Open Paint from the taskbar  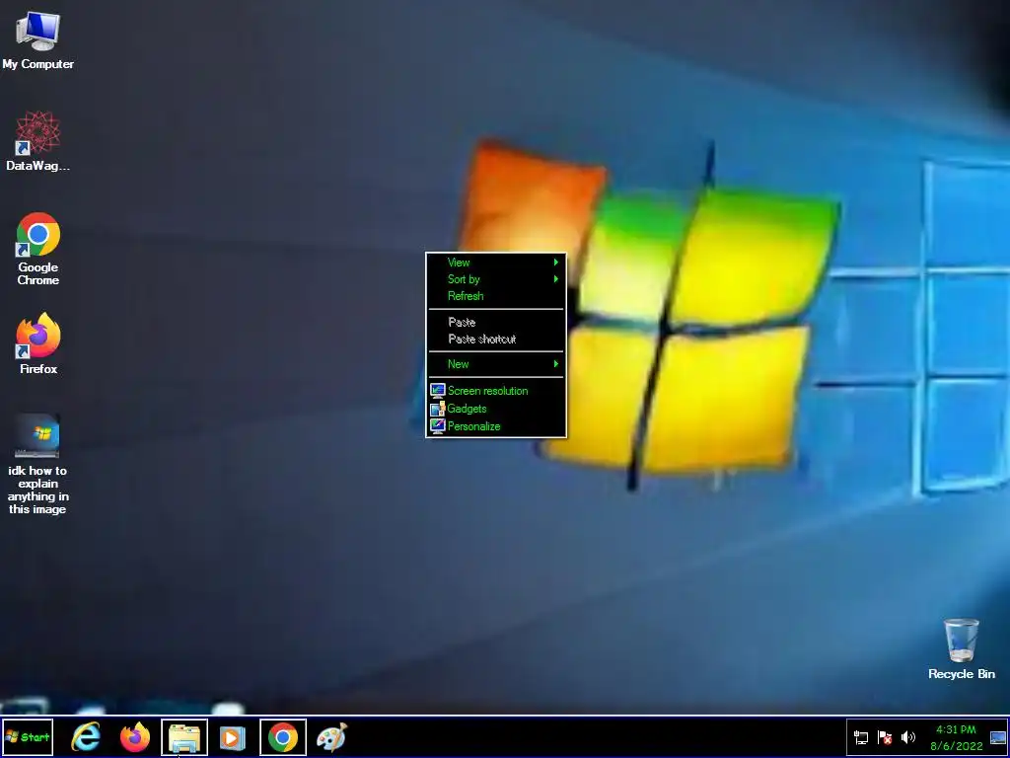pos(331,736)
